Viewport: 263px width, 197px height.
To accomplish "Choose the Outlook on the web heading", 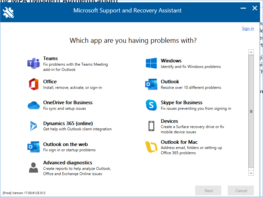I will coord(65,144).
